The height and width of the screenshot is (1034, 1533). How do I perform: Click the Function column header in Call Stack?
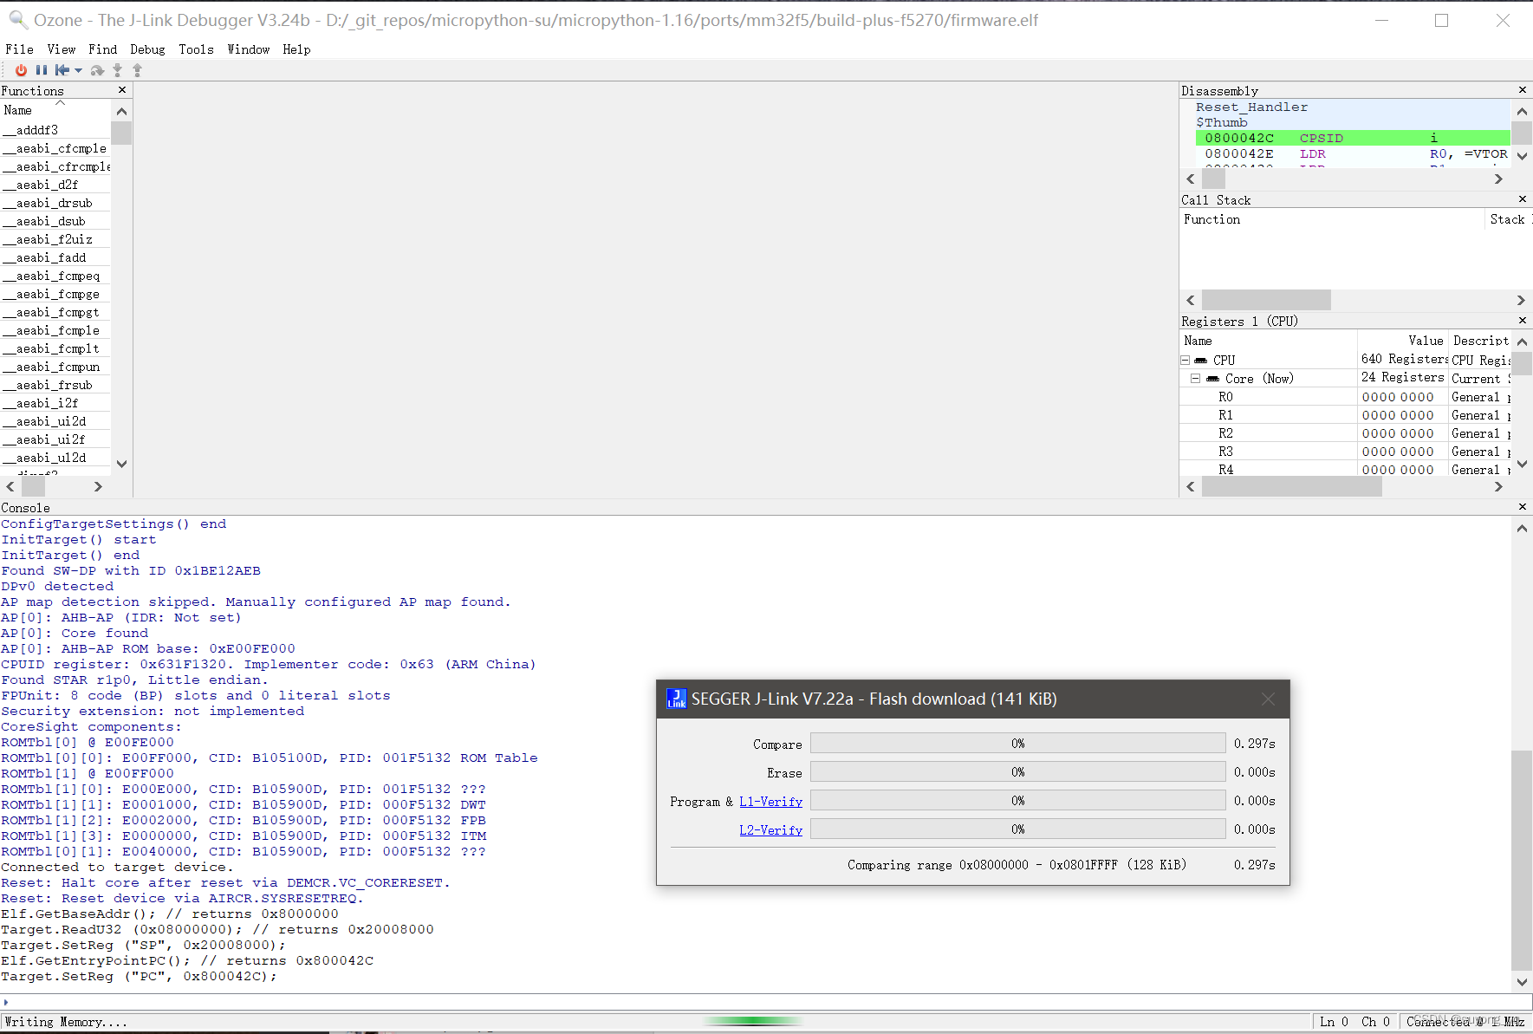point(1332,219)
